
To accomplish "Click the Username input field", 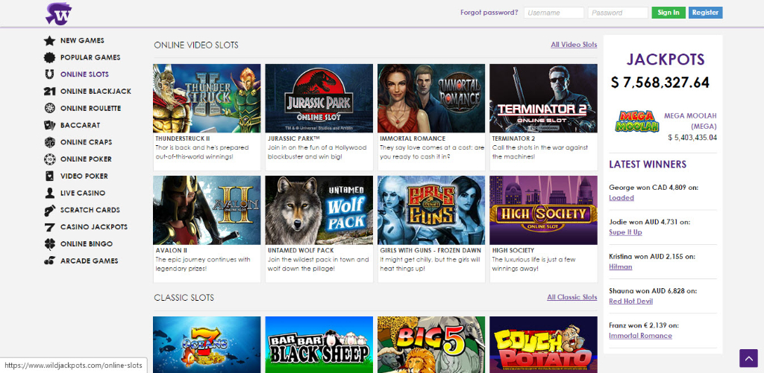I will pyautogui.click(x=554, y=13).
